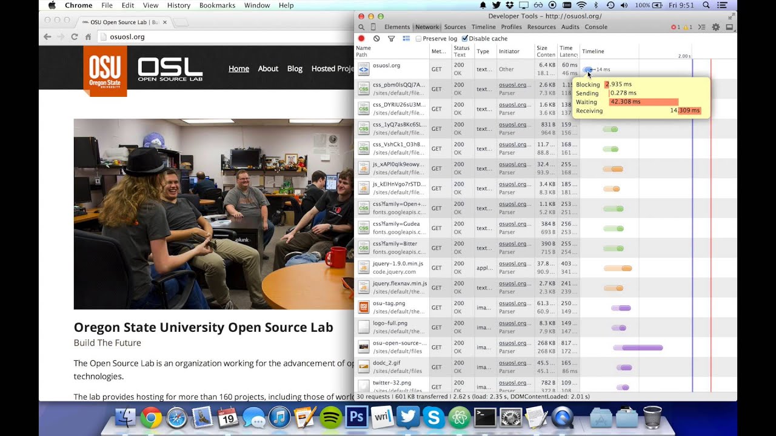Open Twitter app from the Dock
The width and height of the screenshot is (776, 436).
click(408, 417)
